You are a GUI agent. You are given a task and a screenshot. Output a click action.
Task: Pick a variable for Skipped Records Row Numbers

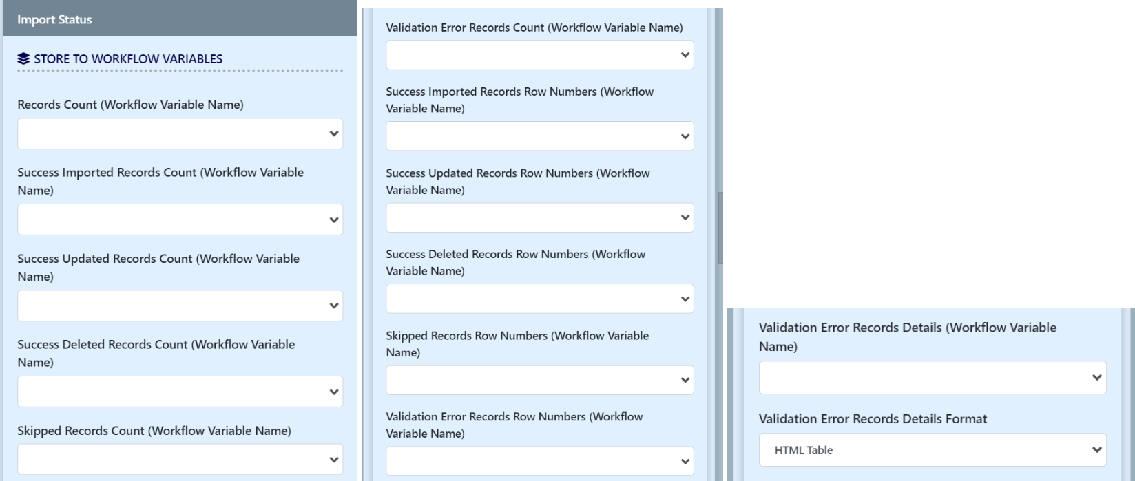tap(539, 380)
